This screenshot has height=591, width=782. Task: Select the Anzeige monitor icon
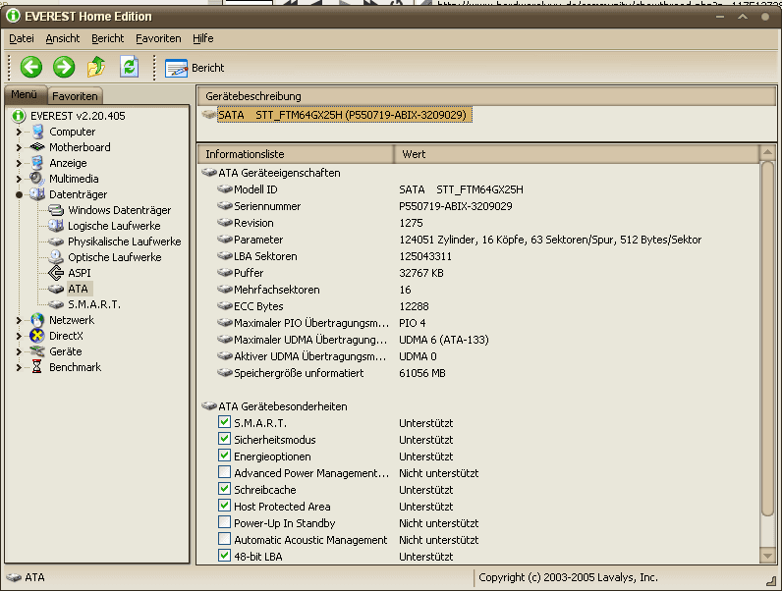37,163
